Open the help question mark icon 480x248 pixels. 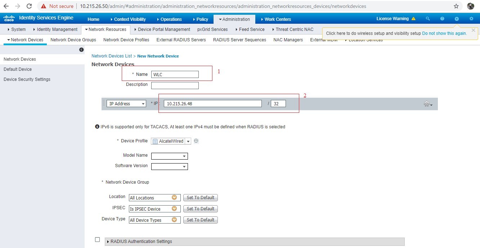point(442,19)
